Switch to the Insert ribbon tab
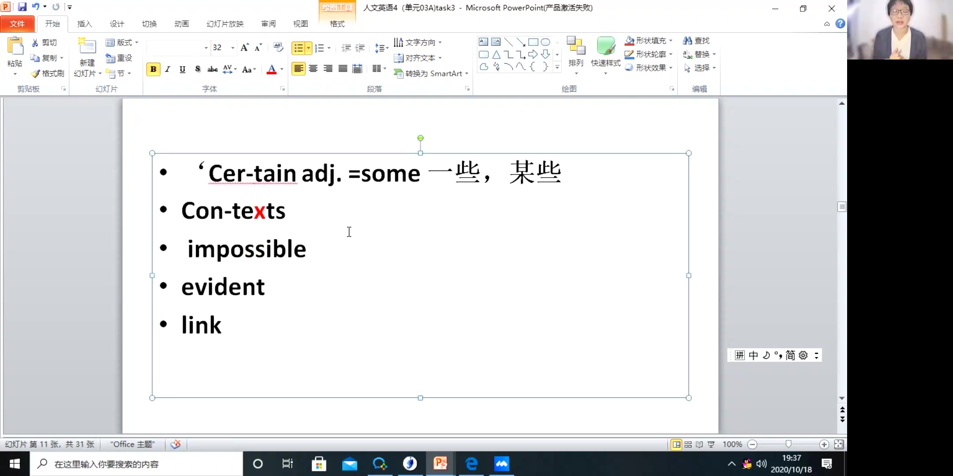Screen dimensions: 953x476 (84, 24)
